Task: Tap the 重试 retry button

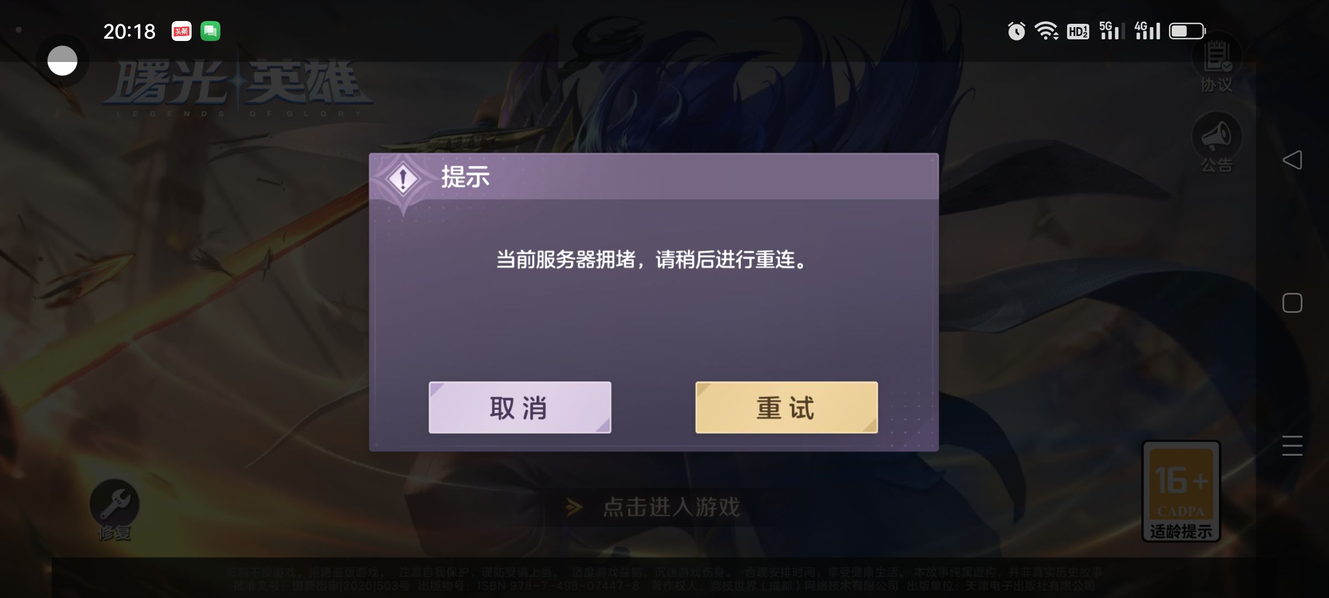Action: [786, 408]
